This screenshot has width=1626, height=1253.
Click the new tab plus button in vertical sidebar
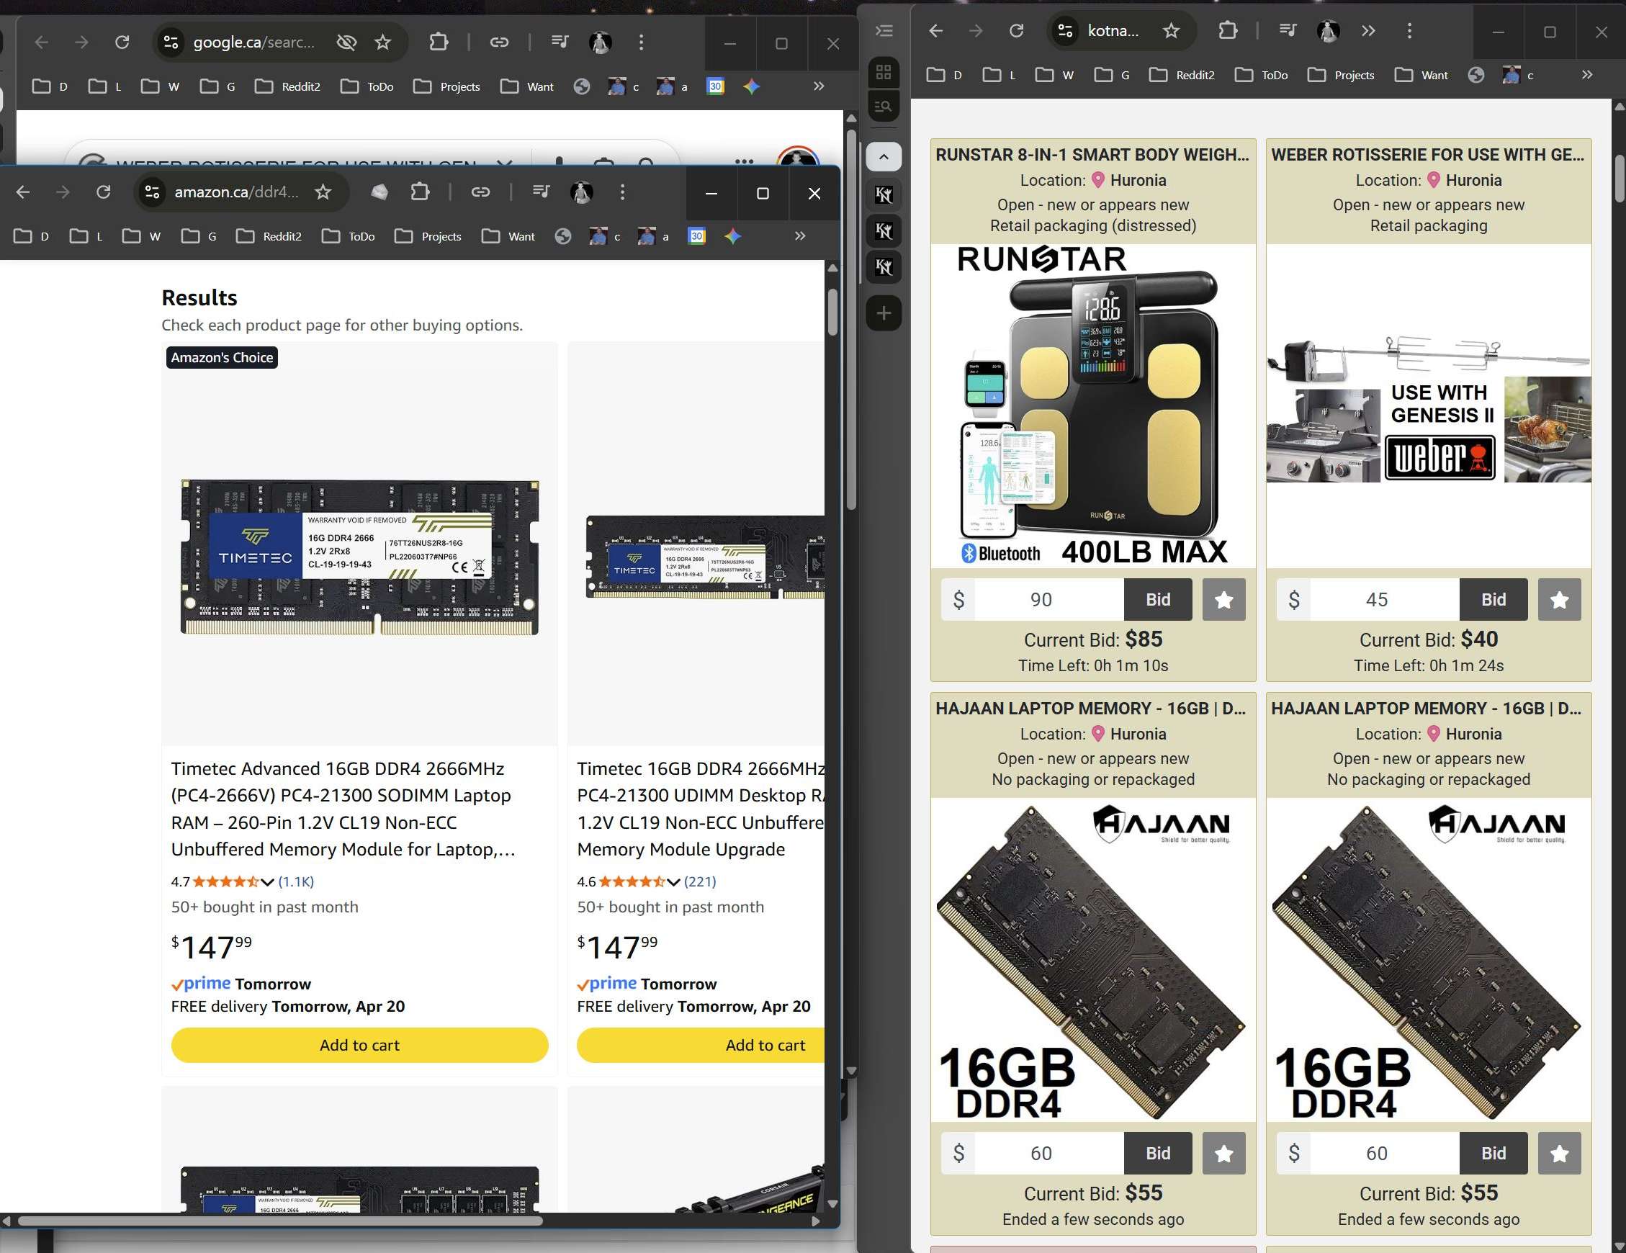(x=884, y=313)
